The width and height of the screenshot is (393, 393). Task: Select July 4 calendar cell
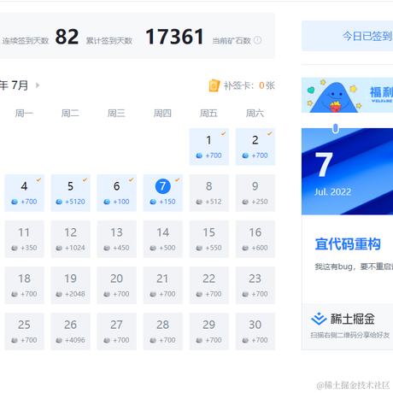click(x=25, y=193)
